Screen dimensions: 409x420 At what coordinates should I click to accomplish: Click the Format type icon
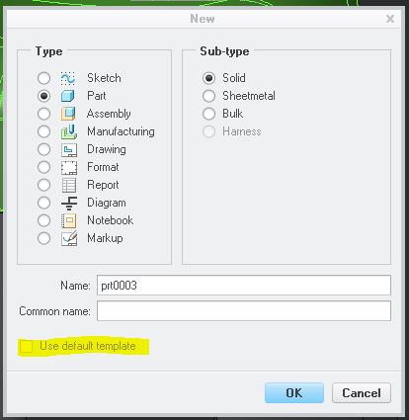pyautogui.click(x=69, y=167)
